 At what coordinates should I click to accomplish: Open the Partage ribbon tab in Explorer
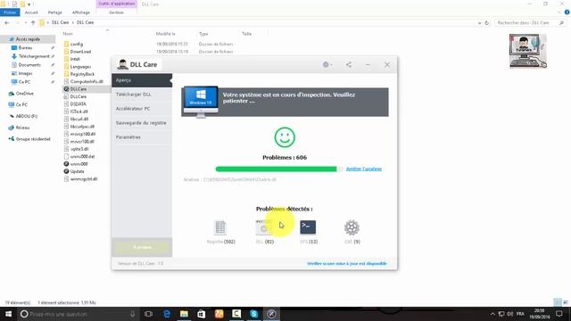[55, 12]
